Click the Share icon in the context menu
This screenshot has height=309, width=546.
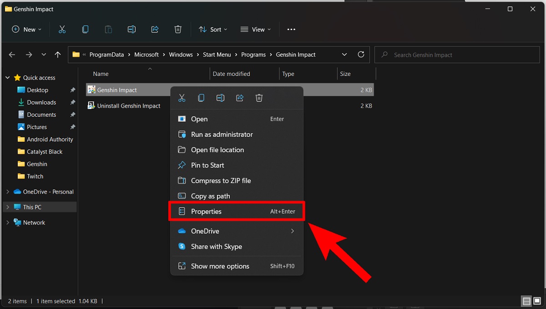240,98
